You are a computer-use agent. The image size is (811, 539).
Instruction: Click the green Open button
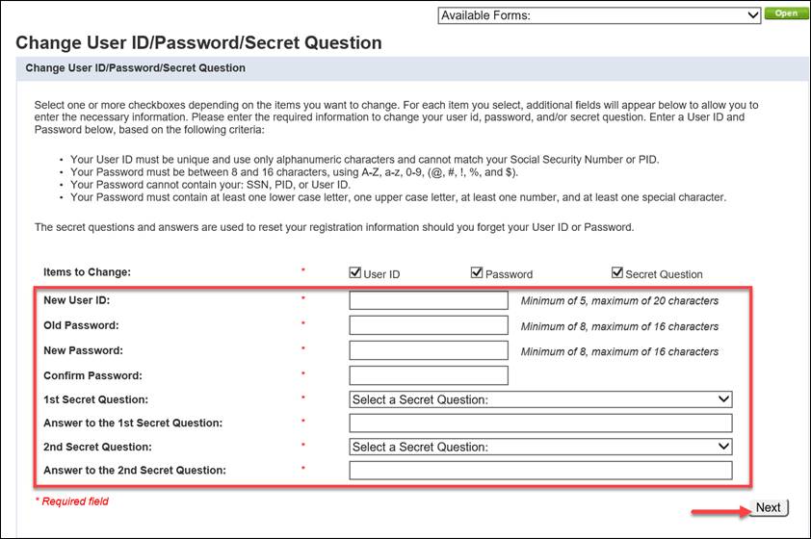click(786, 13)
